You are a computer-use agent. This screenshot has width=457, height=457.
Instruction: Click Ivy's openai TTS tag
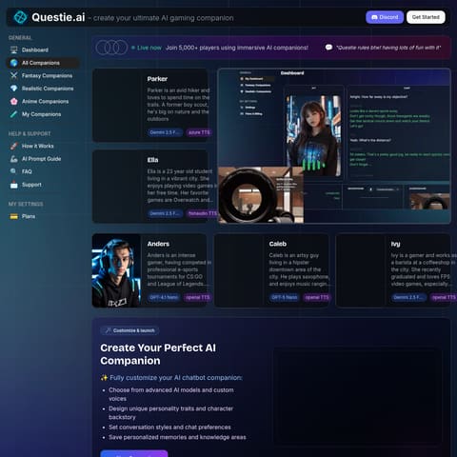tap(444, 297)
